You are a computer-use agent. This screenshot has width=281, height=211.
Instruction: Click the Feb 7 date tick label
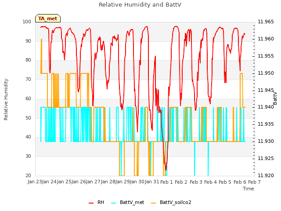tap(254, 182)
